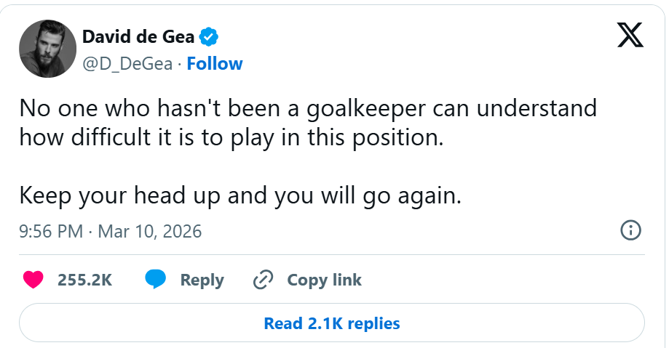Click the chain link icon
This screenshot has width=669, height=348.
(262, 280)
